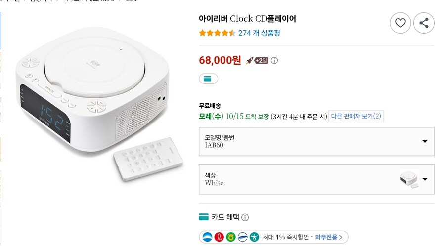
Task: Click the share icon button
Action: 424,23
